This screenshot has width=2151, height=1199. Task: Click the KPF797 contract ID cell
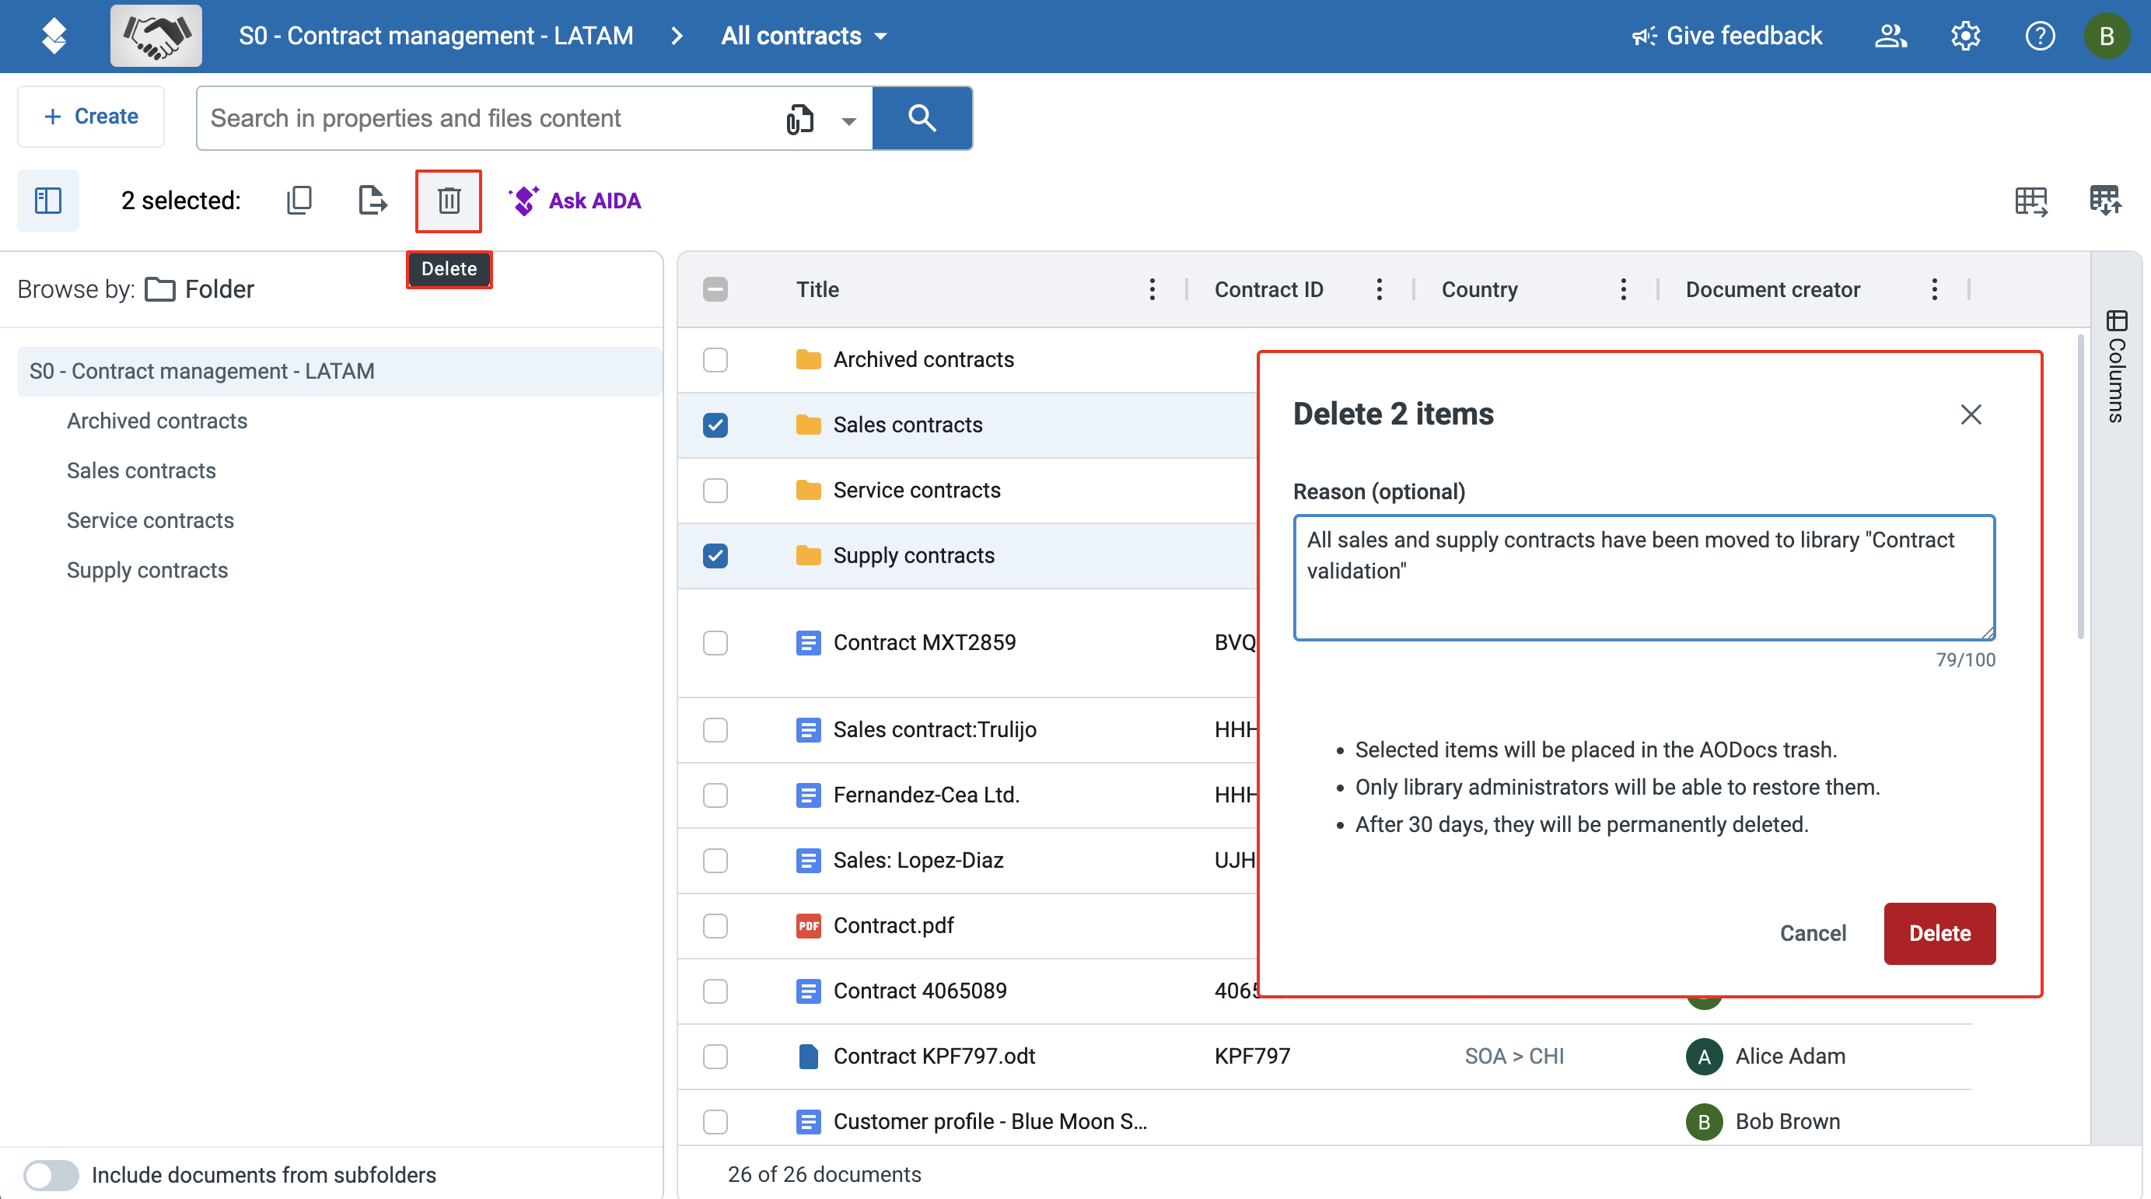pos(1252,1057)
